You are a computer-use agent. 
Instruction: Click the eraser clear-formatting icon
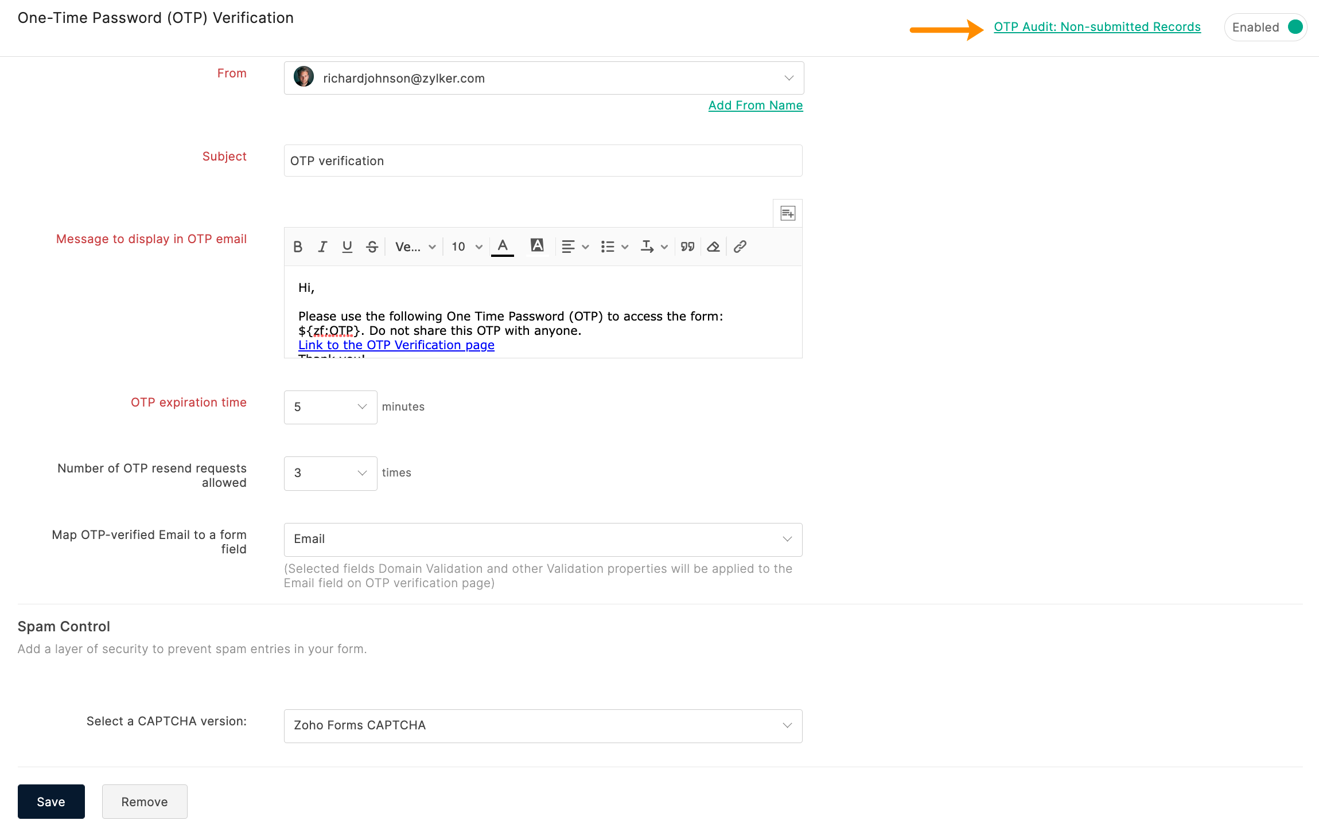(x=713, y=247)
